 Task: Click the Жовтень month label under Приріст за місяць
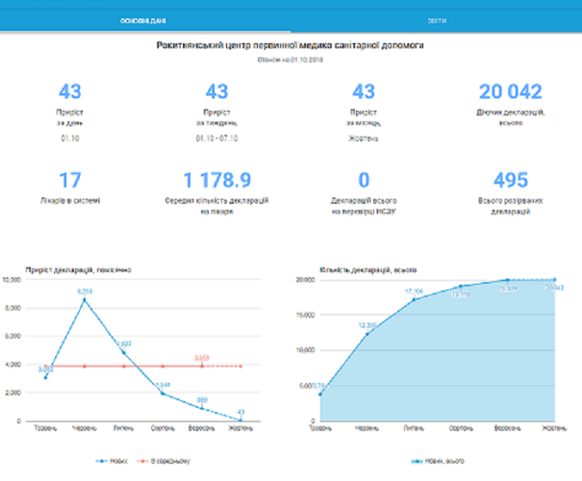pyautogui.click(x=364, y=139)
